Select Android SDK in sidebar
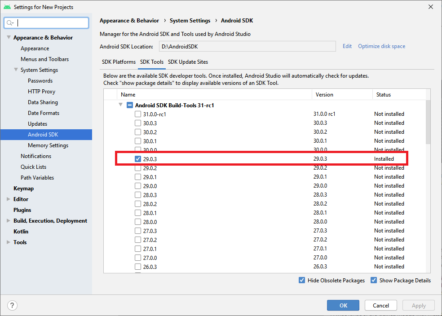 tap(46, 135)
